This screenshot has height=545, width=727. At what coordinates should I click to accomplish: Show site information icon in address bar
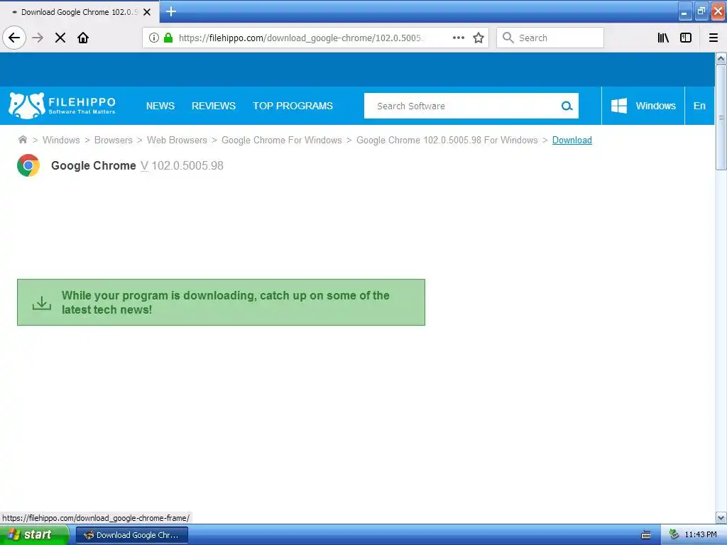pos(154,38)
